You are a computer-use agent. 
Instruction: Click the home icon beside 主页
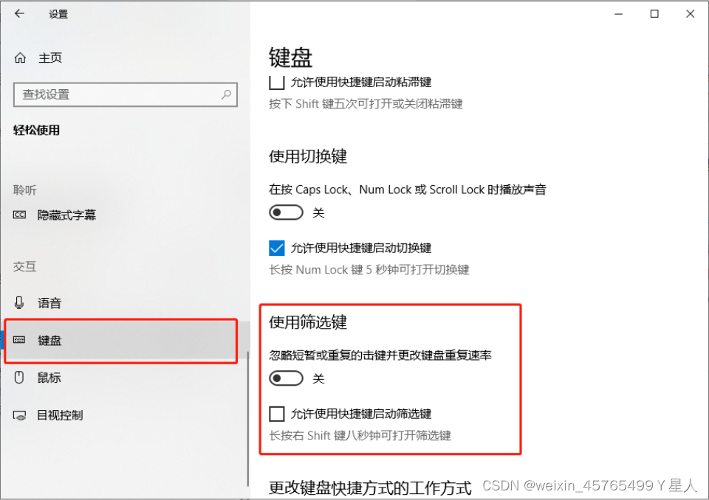coord(21,58)
